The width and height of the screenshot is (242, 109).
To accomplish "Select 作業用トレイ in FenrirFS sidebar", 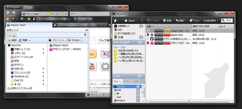I will coord(129,26).
